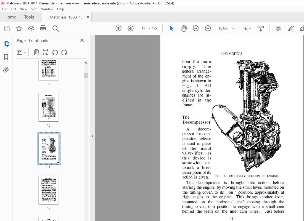Rotate page counterclockwise
The width and height of the screenshot is (304, 221).
click(x=55, y=52)
